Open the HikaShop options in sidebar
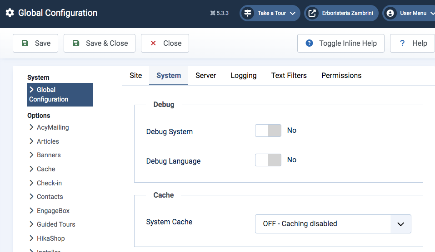Viewport: 435px width, 252px height. pos(51,238)
